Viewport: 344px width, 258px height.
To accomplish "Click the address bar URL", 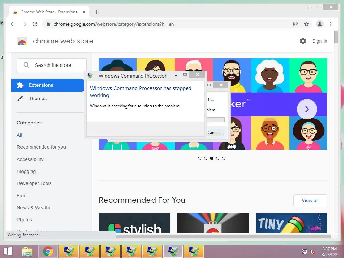I will (114, 24).
